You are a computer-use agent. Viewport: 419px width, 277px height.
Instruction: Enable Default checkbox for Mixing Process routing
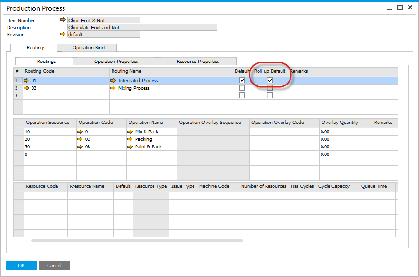pyautogui.click(x=242, y=88)
